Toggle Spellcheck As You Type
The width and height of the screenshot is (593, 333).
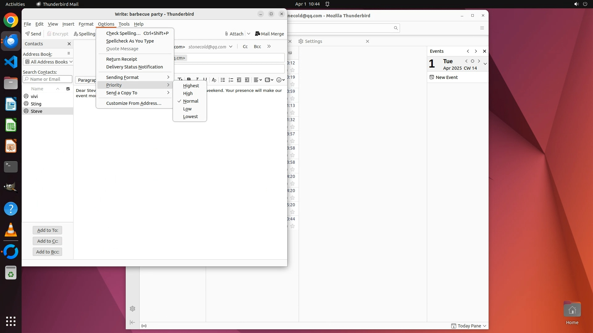tap(130, 41)
